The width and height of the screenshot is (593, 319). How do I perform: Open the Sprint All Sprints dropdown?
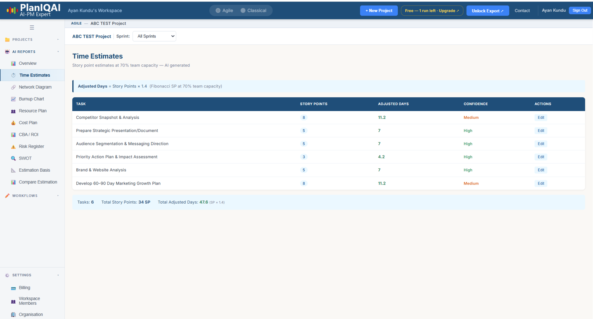pos(154,36)
